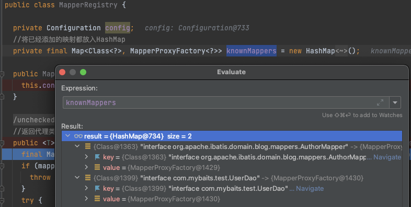Click the highlighted knownMappers variable in code

pos(252,51)
